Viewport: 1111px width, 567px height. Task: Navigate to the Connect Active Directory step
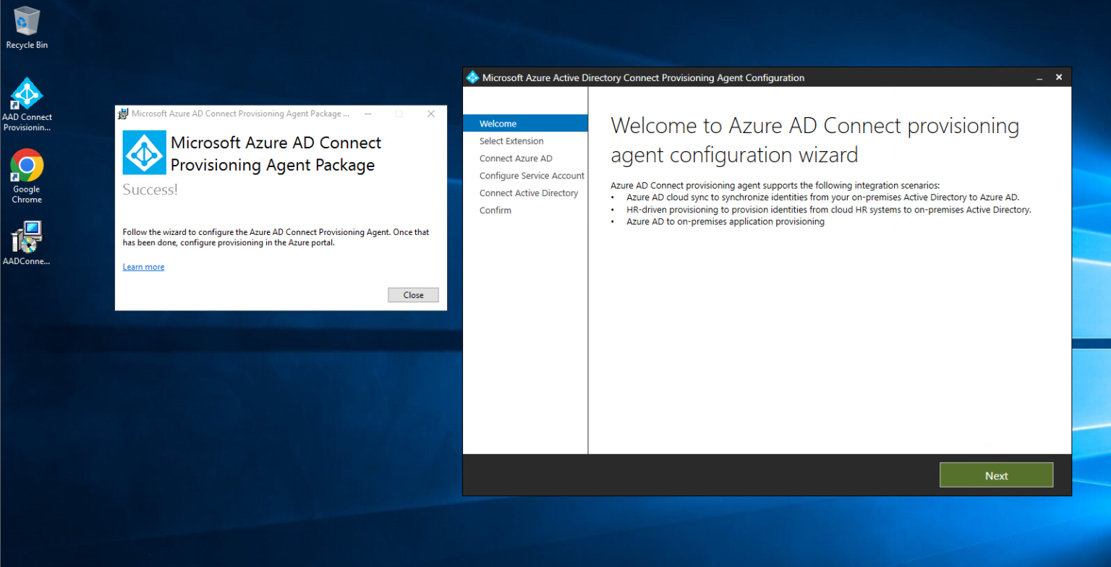(x=529, y=193)
